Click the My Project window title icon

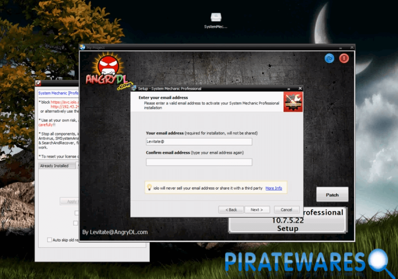click(x=83, y=47)
